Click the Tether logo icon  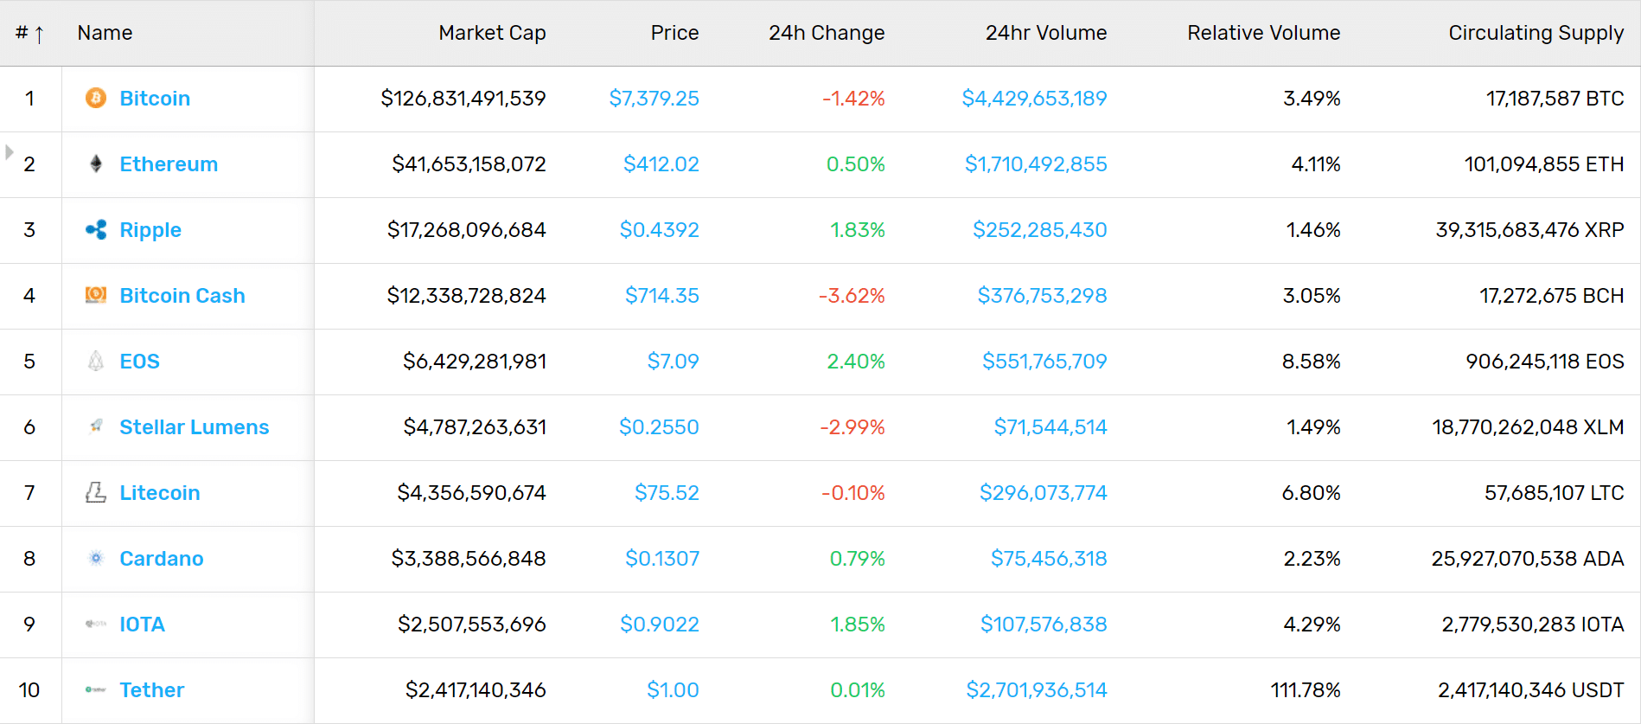(96, 689)
